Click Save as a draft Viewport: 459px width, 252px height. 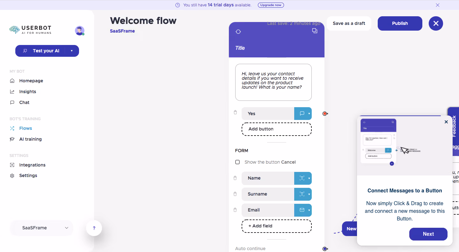[x=349, y=23]
